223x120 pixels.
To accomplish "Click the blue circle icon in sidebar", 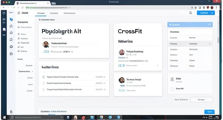I will [11, 19].
